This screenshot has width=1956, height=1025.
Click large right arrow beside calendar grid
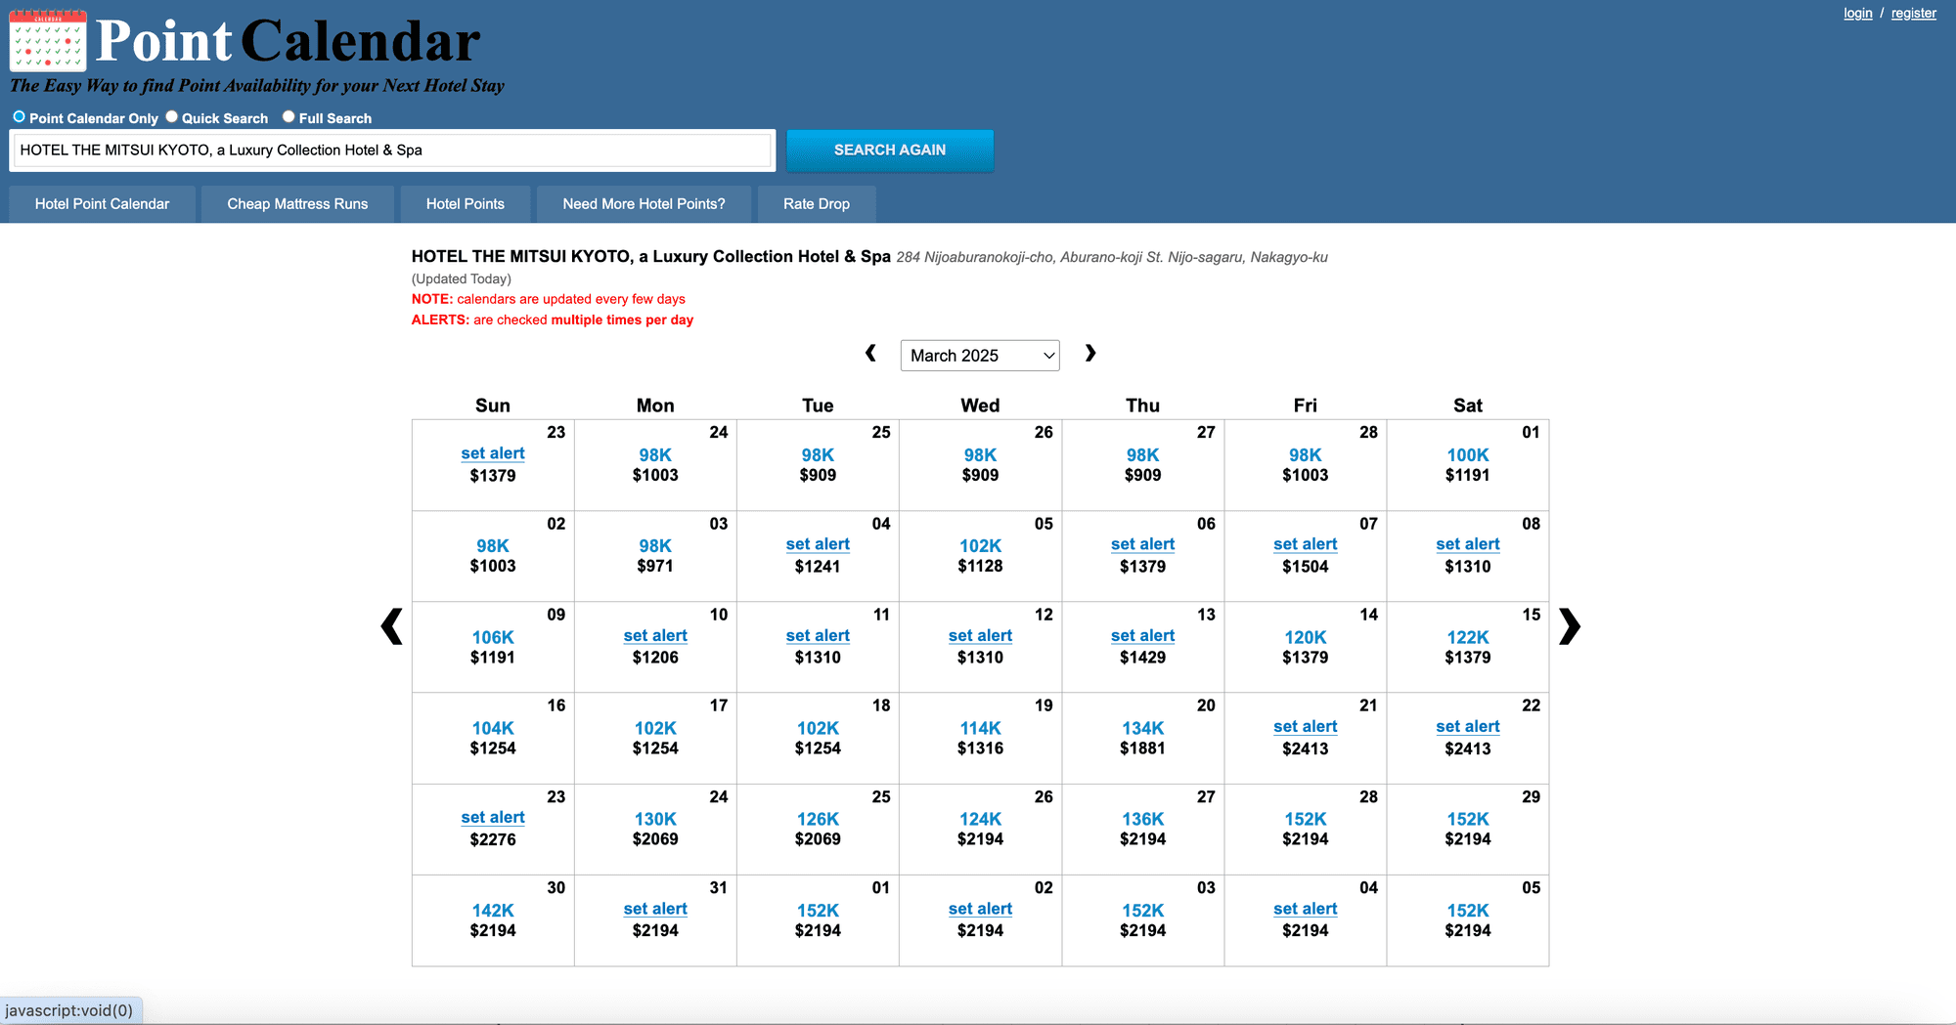pos(1570,626)
